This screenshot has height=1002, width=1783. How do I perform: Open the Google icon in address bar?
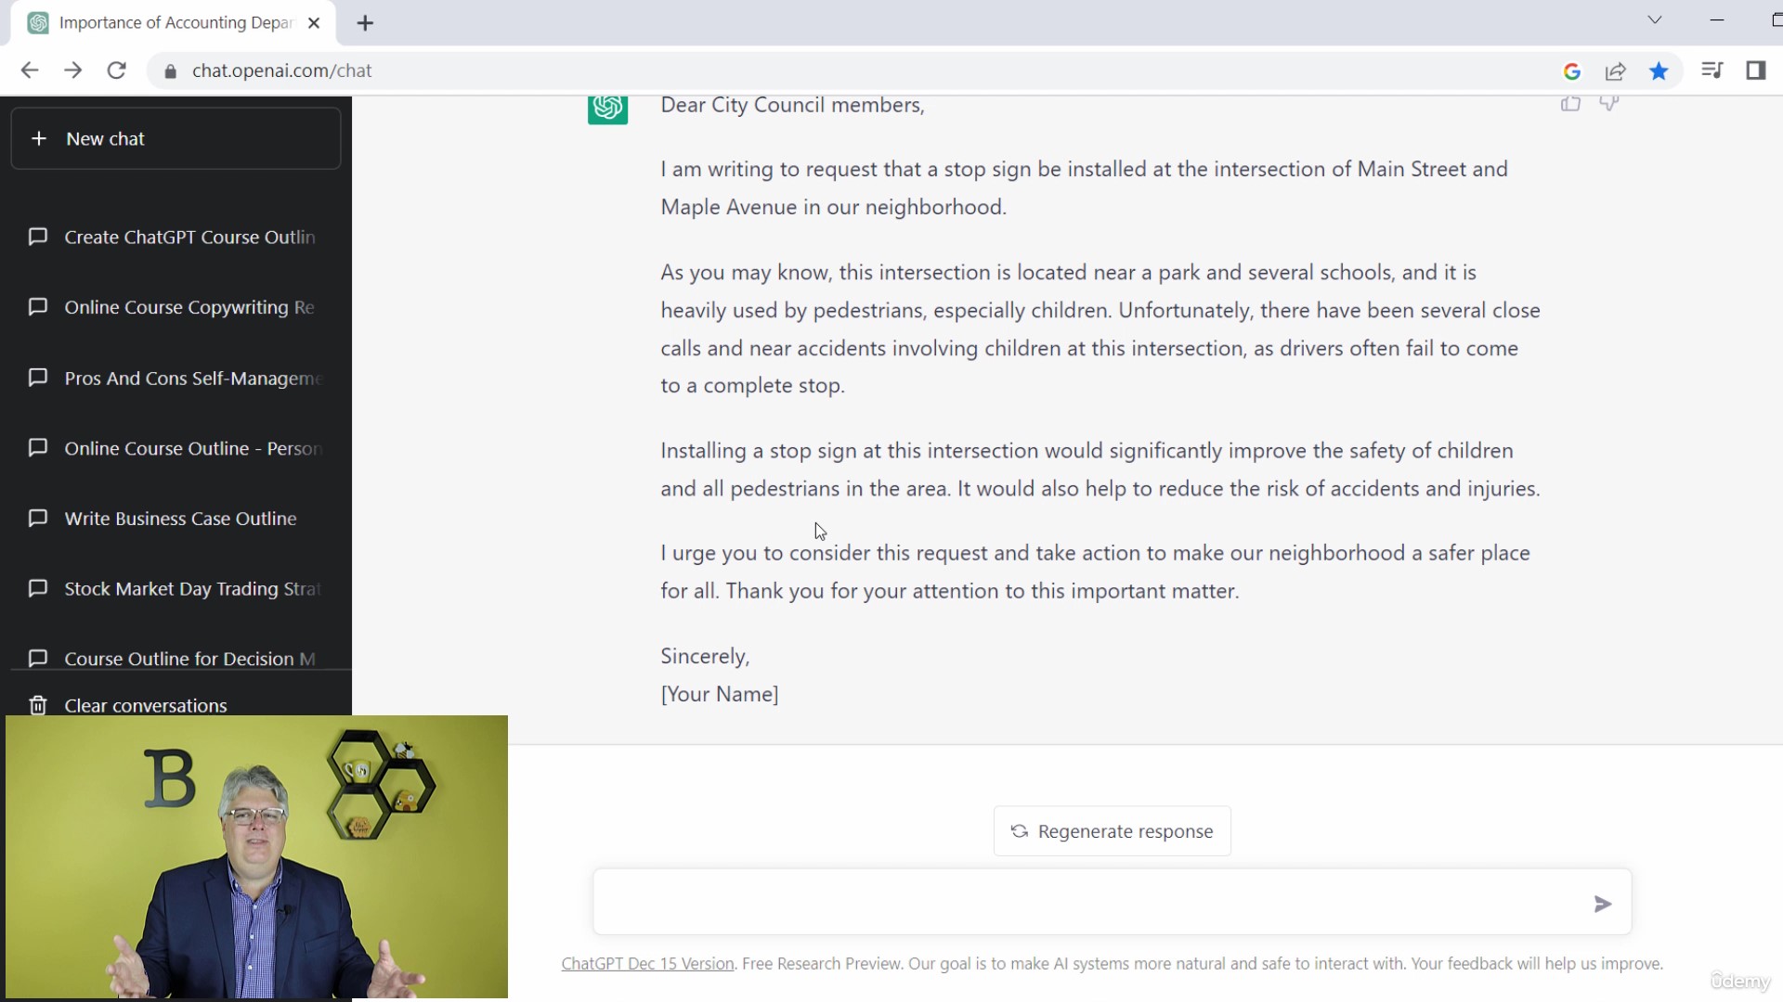(1572, 71)
